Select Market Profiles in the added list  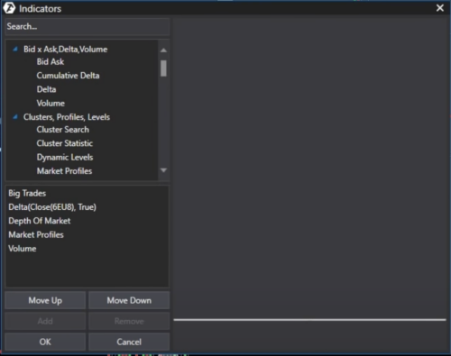[x=36, y=235]
